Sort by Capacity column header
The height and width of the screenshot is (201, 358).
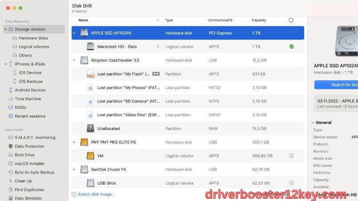(259, 20)
